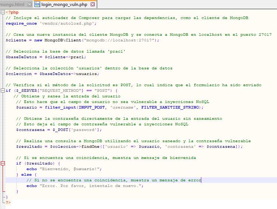Image resolution: width=277 pixels, height=209 pixels.
Task: Click the MongoDB\Client class name
Action: click(x=63, y=40)
